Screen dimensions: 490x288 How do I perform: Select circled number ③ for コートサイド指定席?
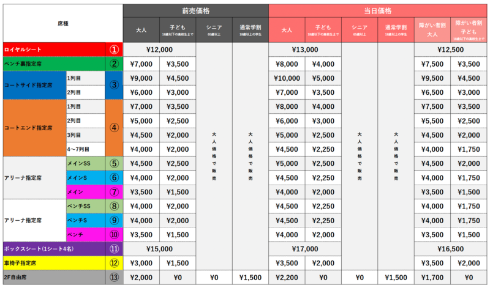[114, 85]
